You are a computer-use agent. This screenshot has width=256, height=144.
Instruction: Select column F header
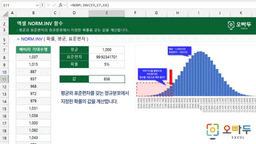tap(135, 13)
